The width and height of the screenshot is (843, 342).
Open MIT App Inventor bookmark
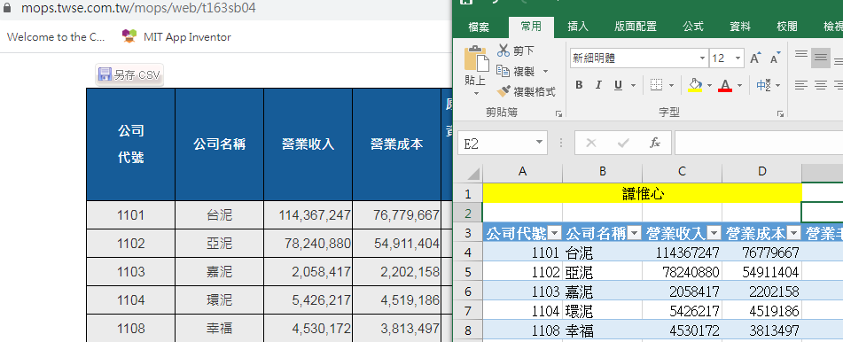click(176, 36)
